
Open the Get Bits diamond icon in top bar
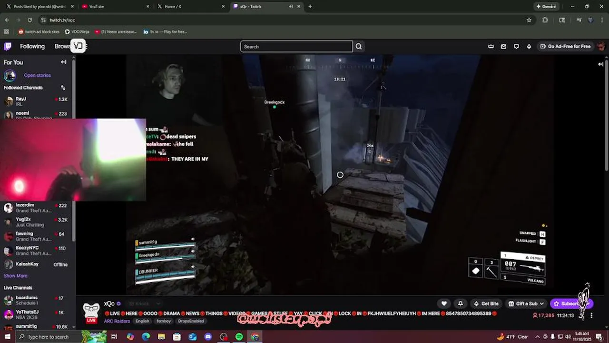pos(529,46)
